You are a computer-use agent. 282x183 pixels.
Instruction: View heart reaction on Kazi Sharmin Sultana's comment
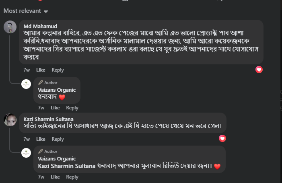222,139
